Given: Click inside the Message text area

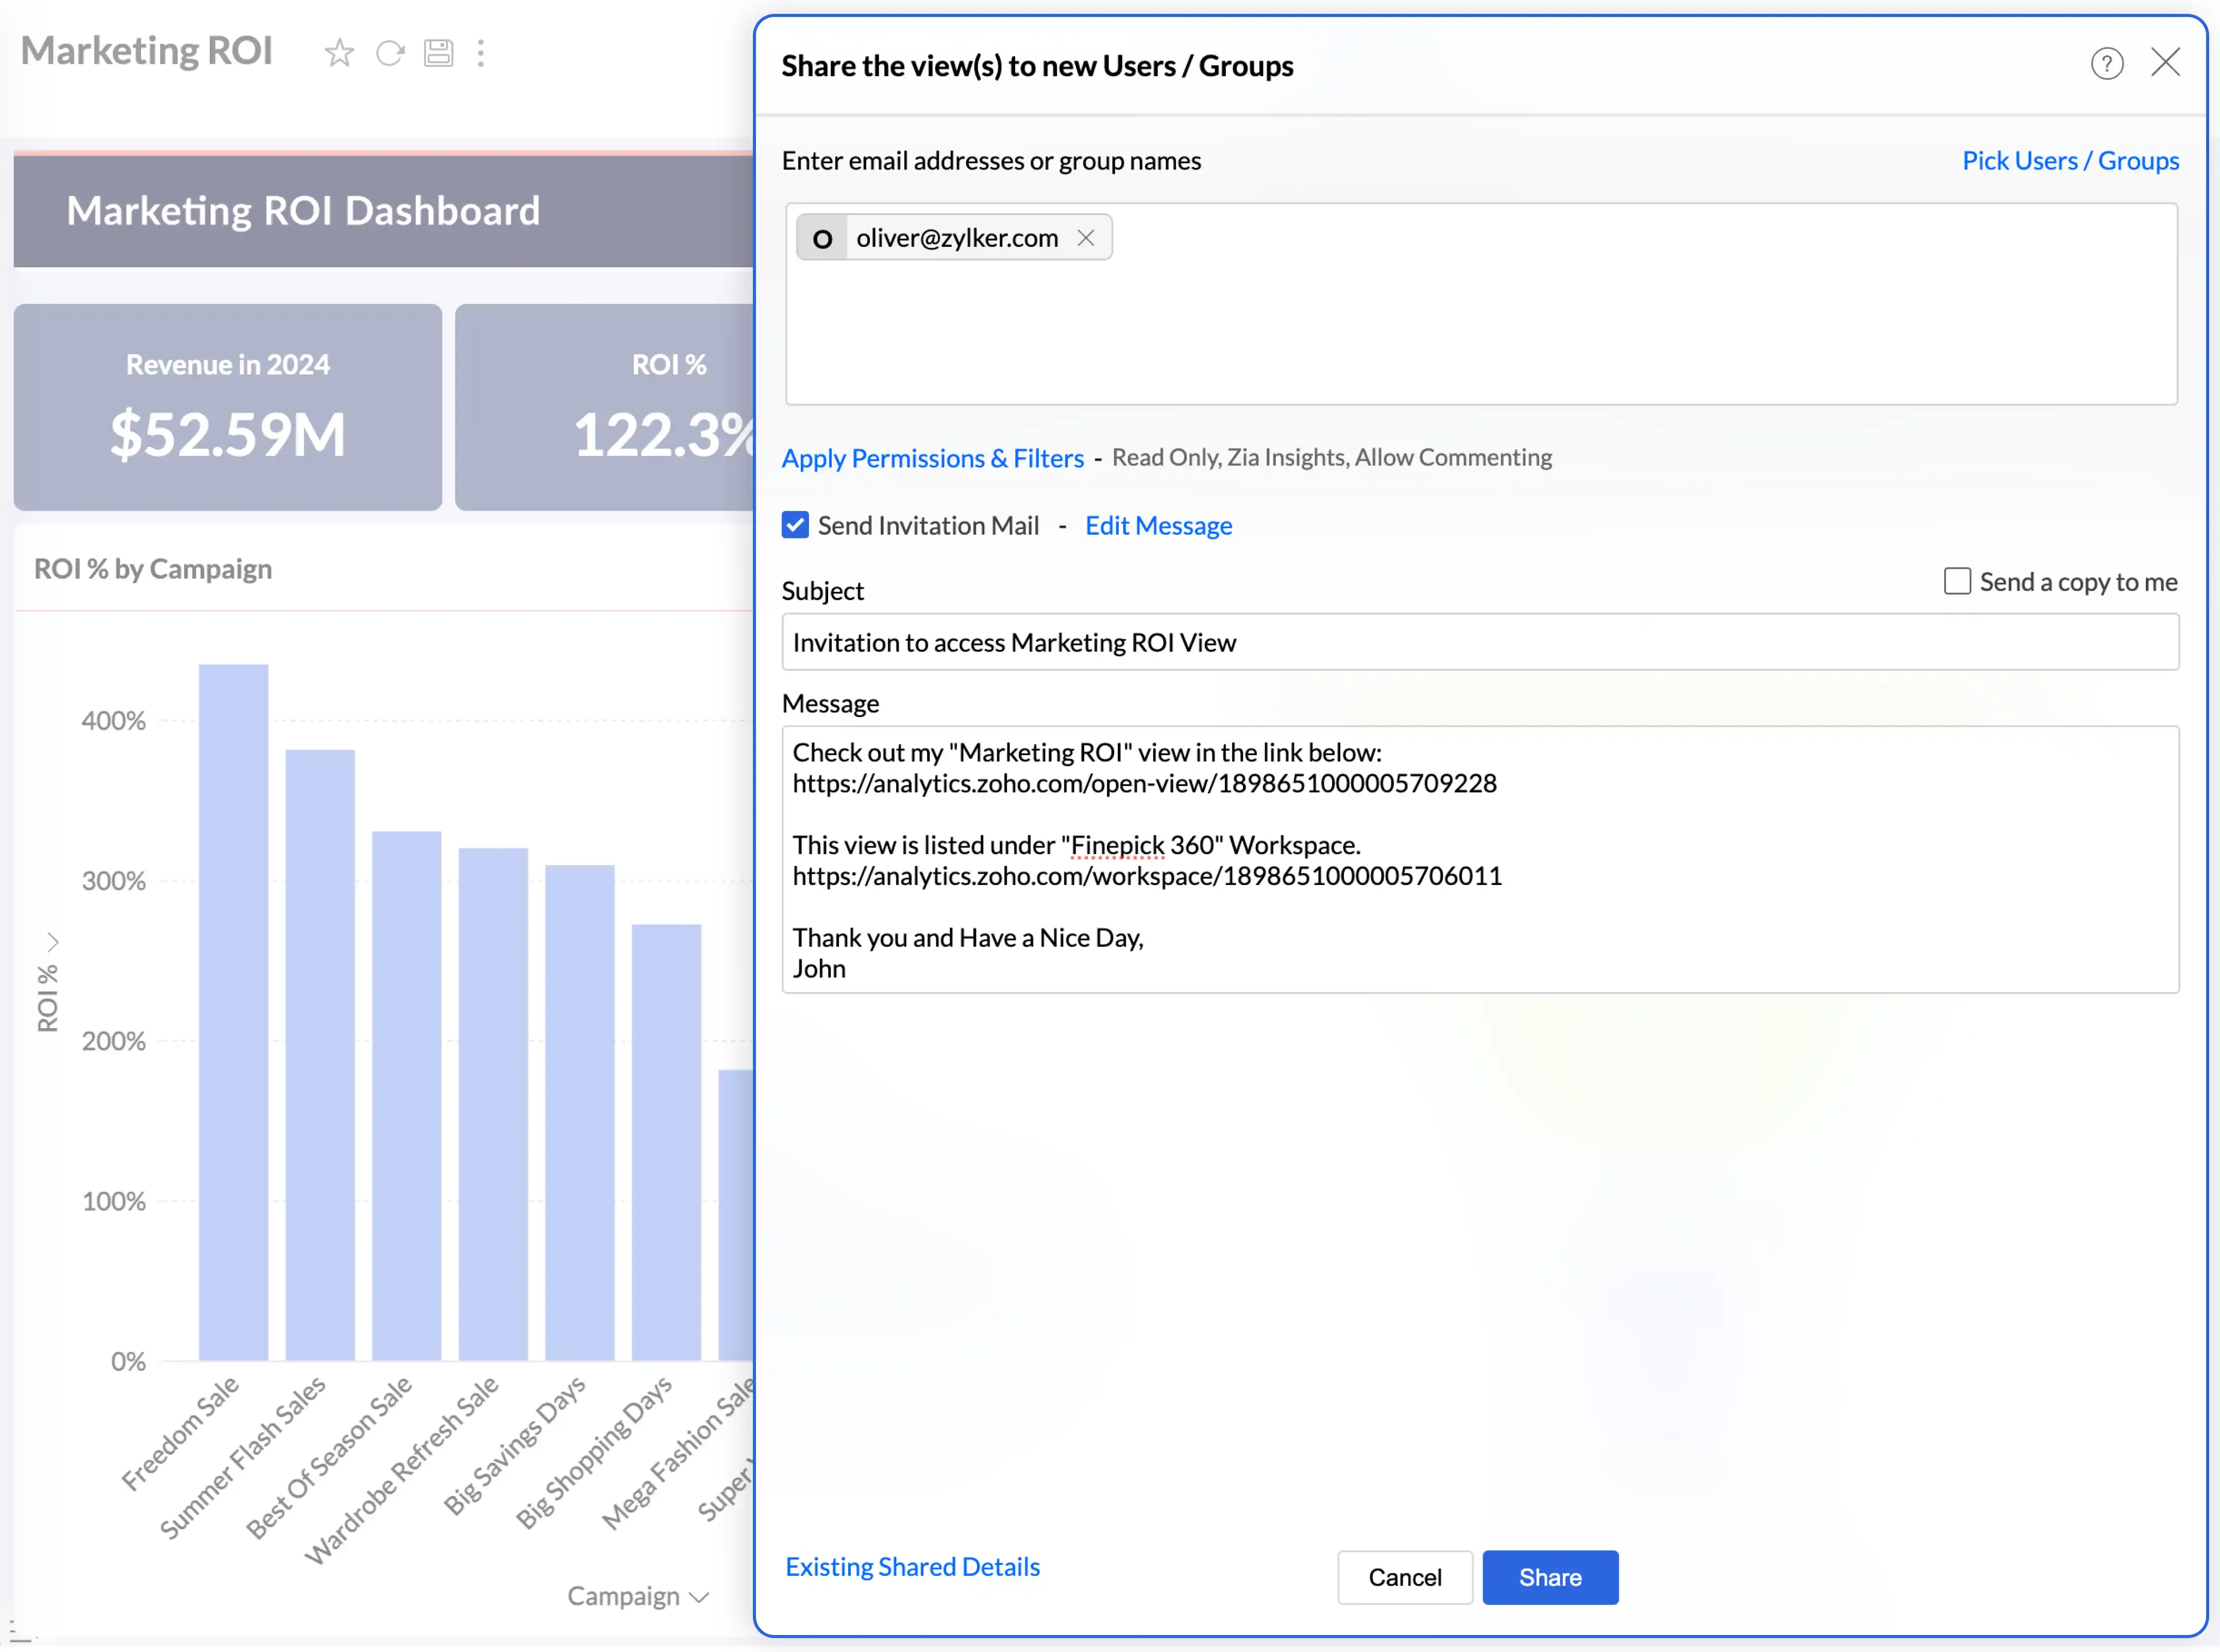Looking at the screenshot, I should click(1479, 860).
